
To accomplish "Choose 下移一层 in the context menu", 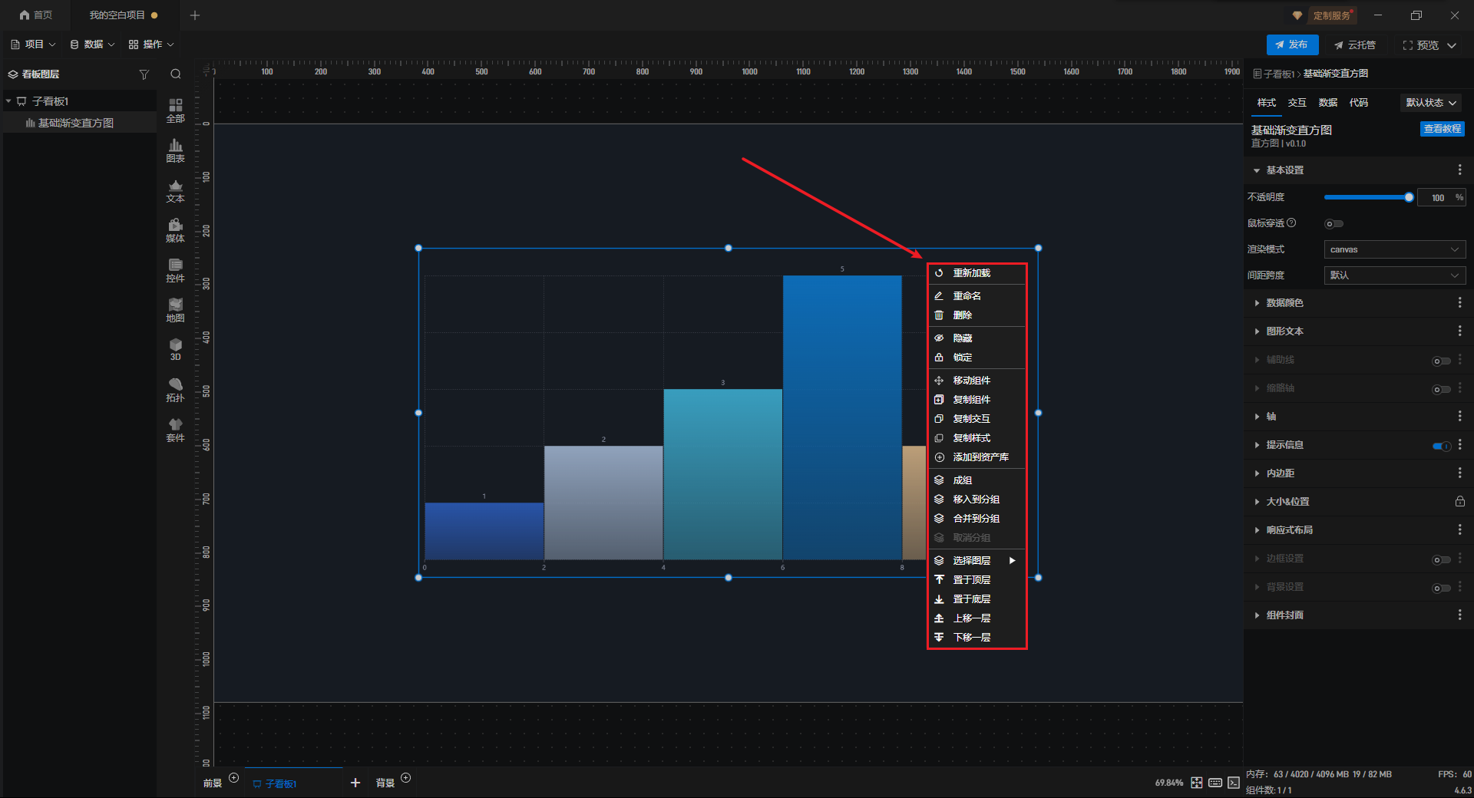I will click(x=977, y=638).
